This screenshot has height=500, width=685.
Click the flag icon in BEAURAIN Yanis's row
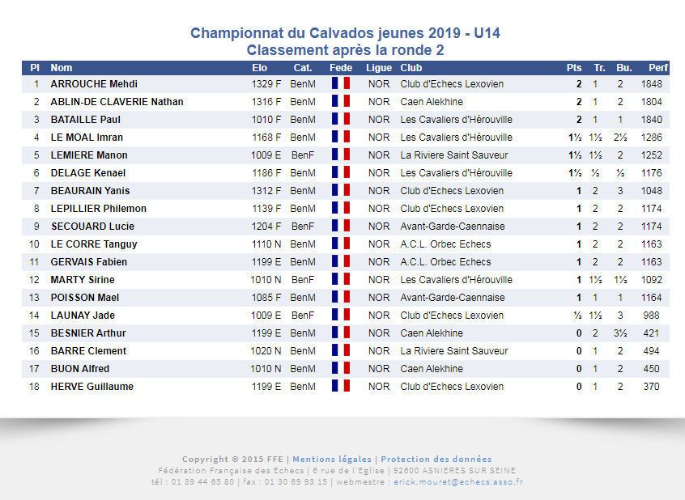coord(340,191)
